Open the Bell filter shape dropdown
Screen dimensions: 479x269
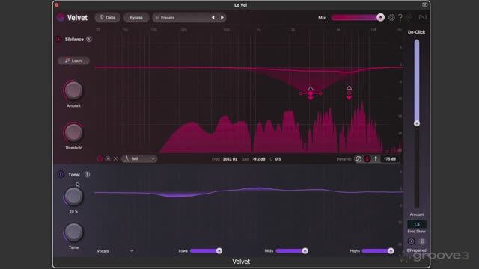(139, 159)
